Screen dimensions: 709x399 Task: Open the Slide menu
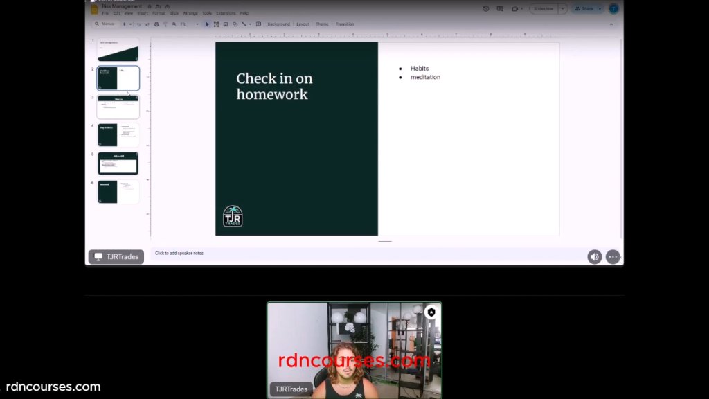pyautogui.click(x=174, y=14)
